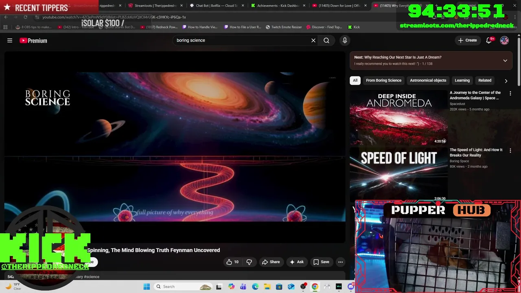Screen dimensions: 521x293
Task: Open options menu for Speed of Light video
Action: 510,151
